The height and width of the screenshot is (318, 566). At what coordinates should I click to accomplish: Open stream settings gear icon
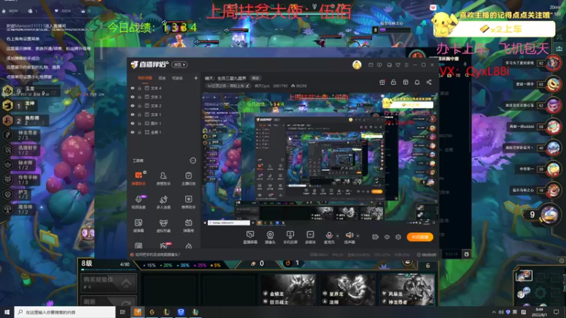[x=398, y=237]
